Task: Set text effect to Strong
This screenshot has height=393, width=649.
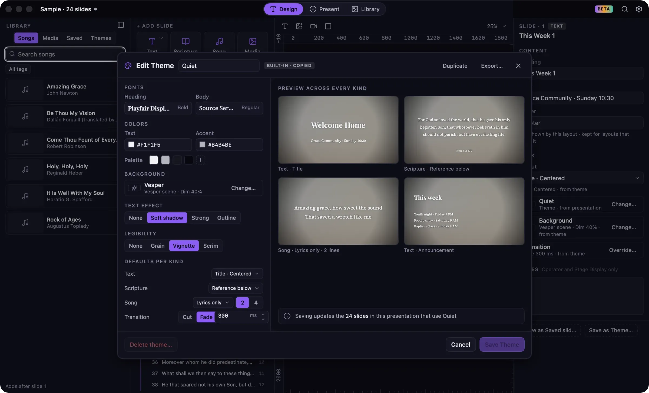Action: coord(200,218)
